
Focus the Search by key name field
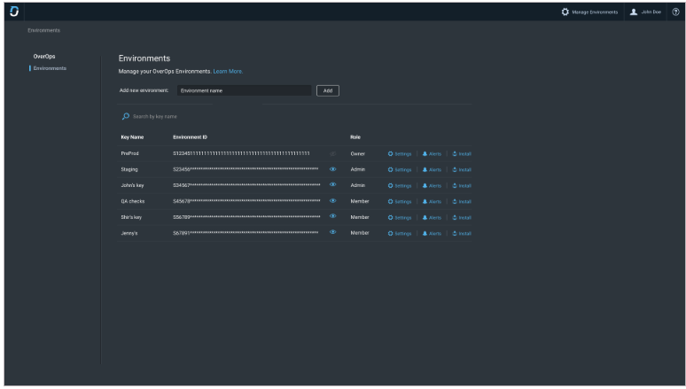(x=155, y=116)
